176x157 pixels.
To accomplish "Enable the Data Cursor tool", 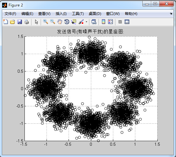I will coord(74,22).
